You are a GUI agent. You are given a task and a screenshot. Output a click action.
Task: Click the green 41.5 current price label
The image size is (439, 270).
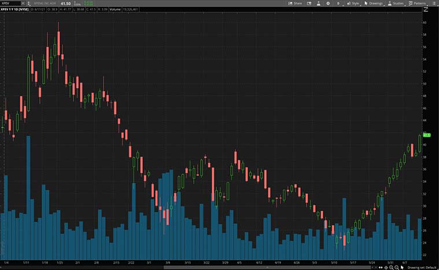pos(427,135)
